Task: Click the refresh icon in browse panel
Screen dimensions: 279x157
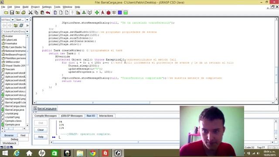Action: coord(21,25)
